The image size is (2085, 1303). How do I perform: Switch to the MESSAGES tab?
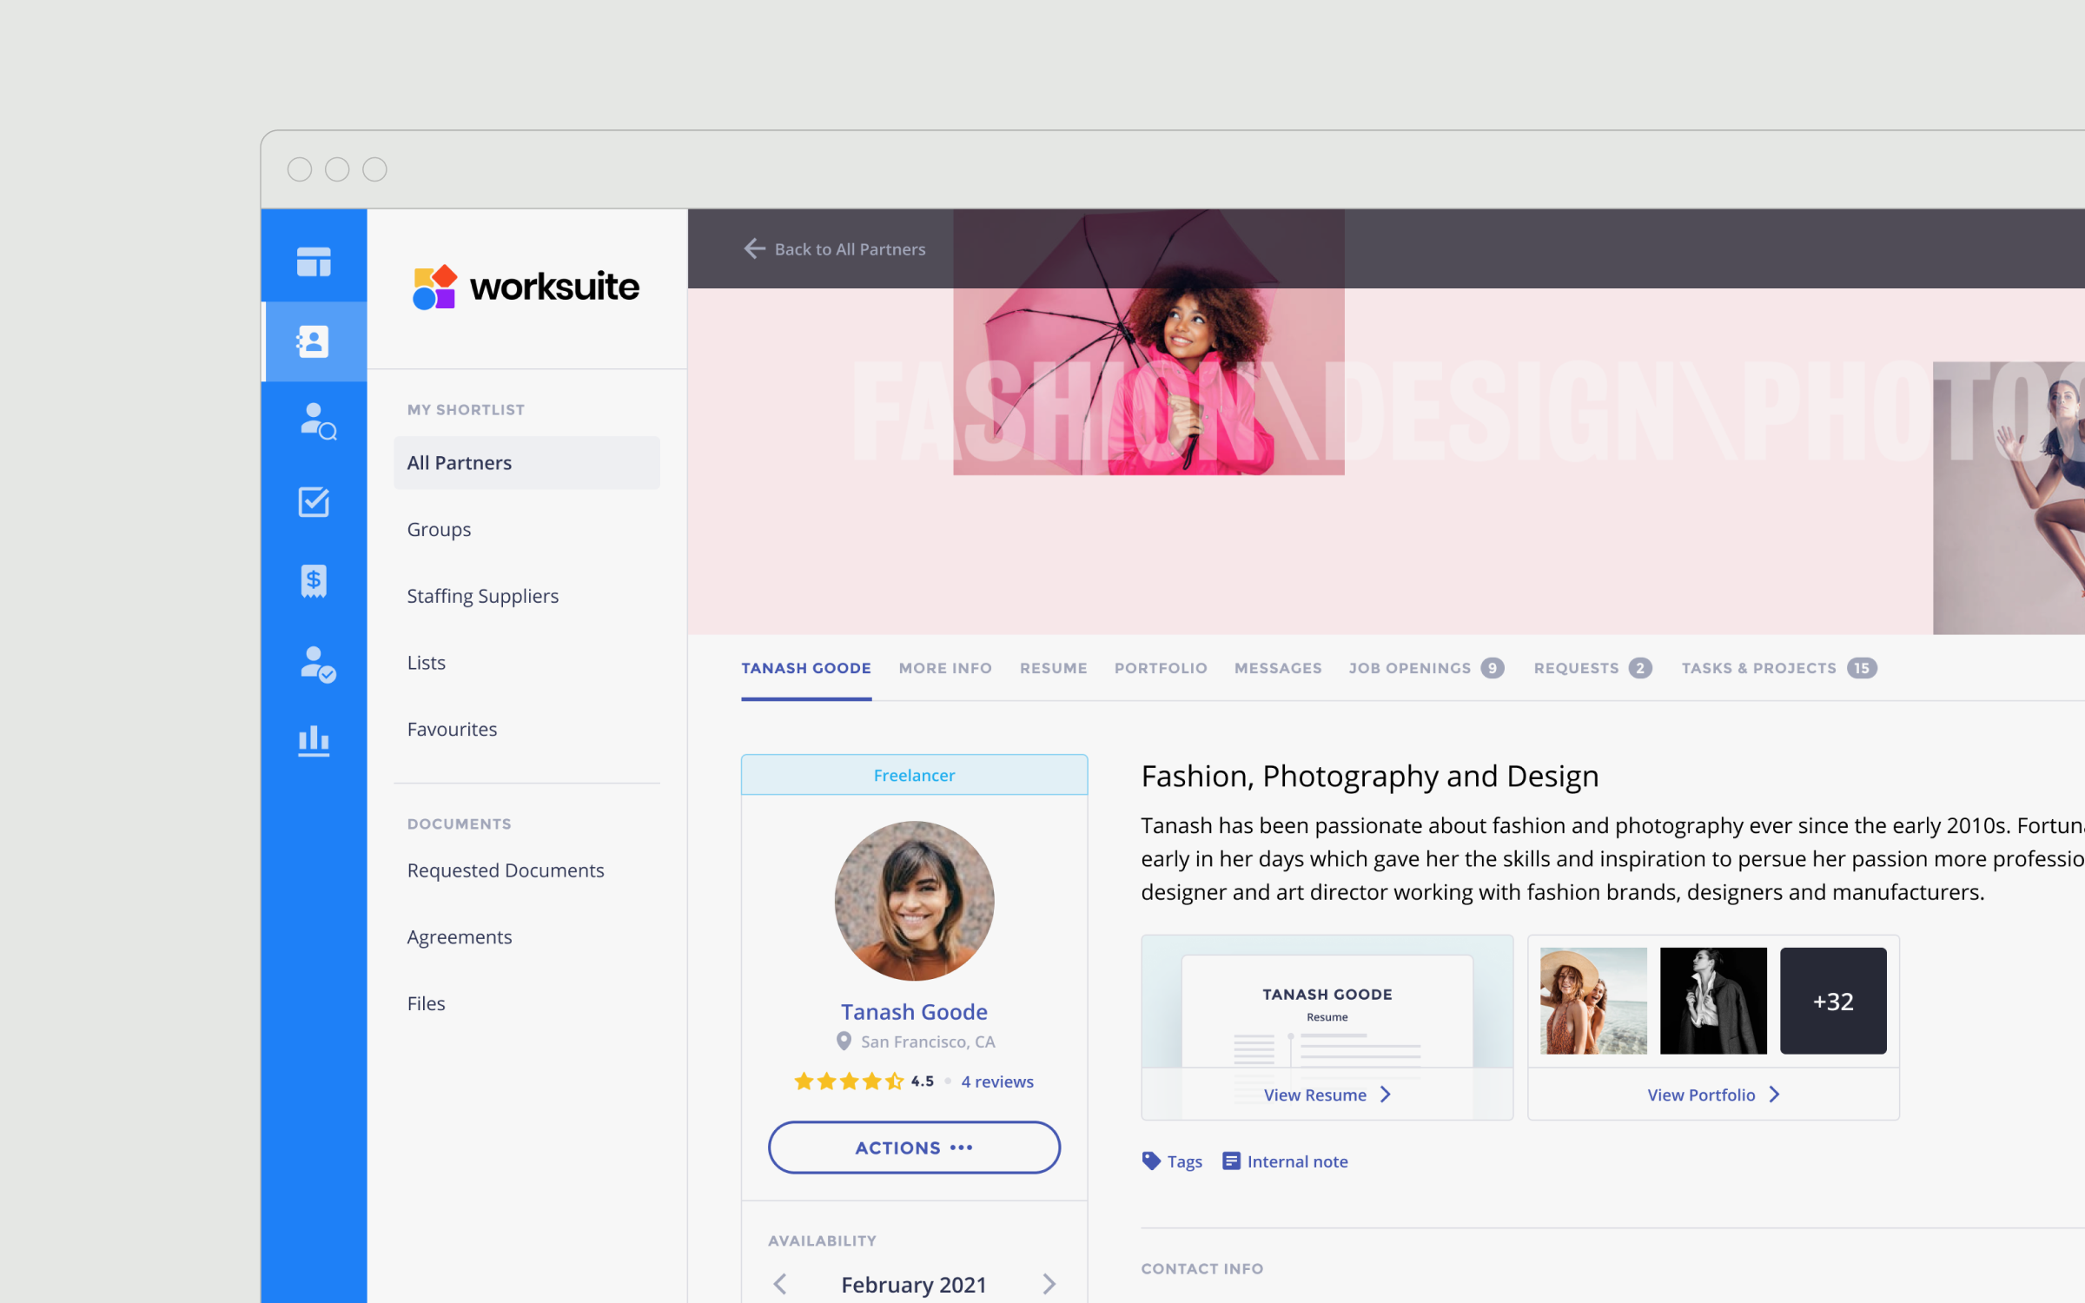(x=1278, y=668)
